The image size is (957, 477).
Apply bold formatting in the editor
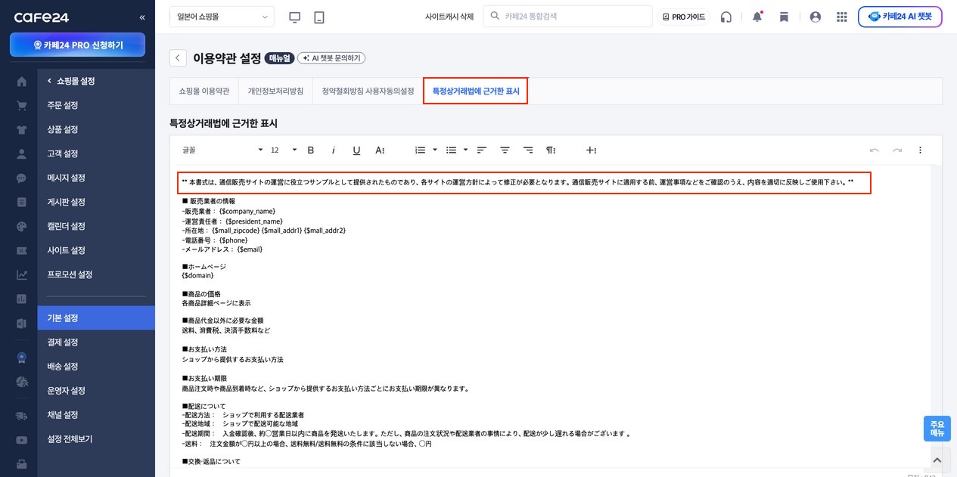311,150
